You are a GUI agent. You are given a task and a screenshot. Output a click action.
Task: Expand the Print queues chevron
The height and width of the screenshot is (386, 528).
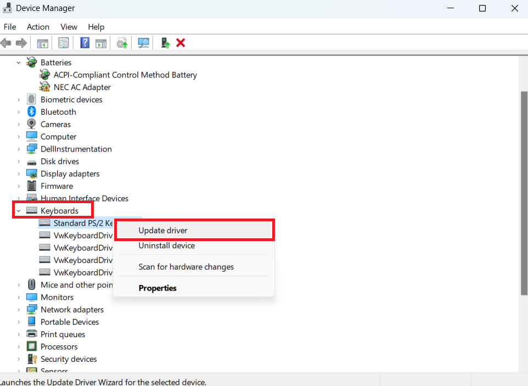tap(19, 334)
